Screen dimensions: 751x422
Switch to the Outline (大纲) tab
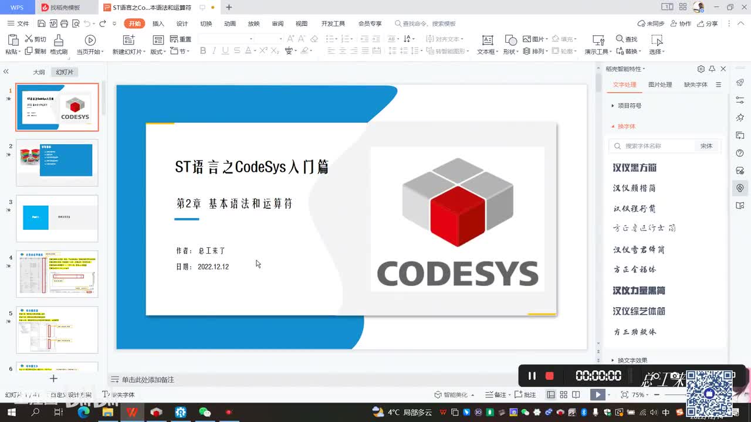[x=39, y=72]
